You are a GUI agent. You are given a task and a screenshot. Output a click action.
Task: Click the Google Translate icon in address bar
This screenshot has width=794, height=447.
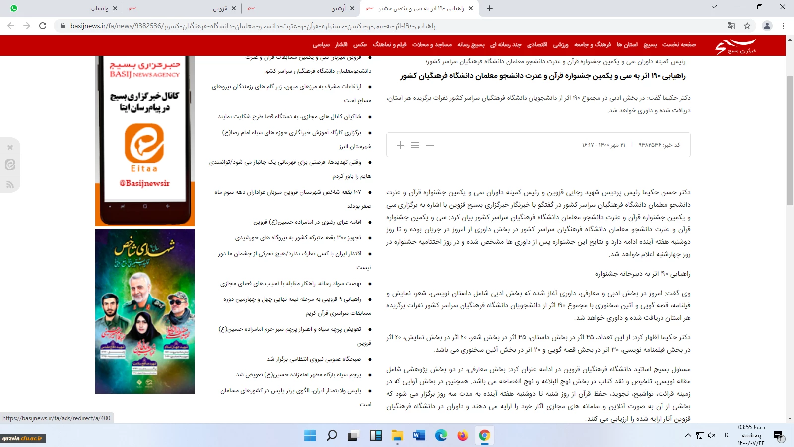tap(731, 26)
